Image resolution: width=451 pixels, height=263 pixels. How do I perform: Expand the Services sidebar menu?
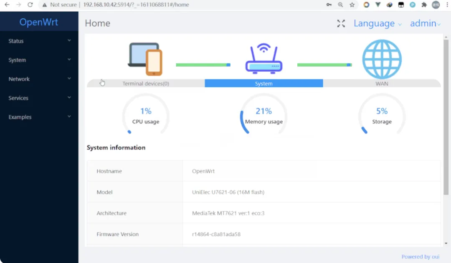[39, 98]
